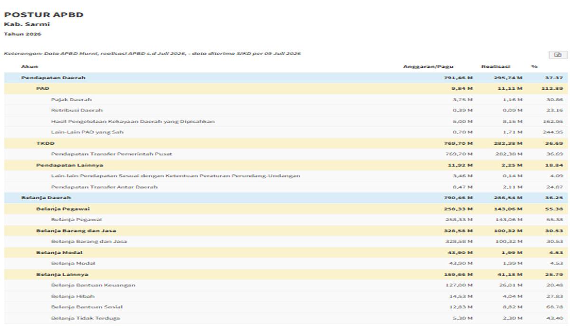Toggle the Pendapatan Lainnya group

point(286,165)
